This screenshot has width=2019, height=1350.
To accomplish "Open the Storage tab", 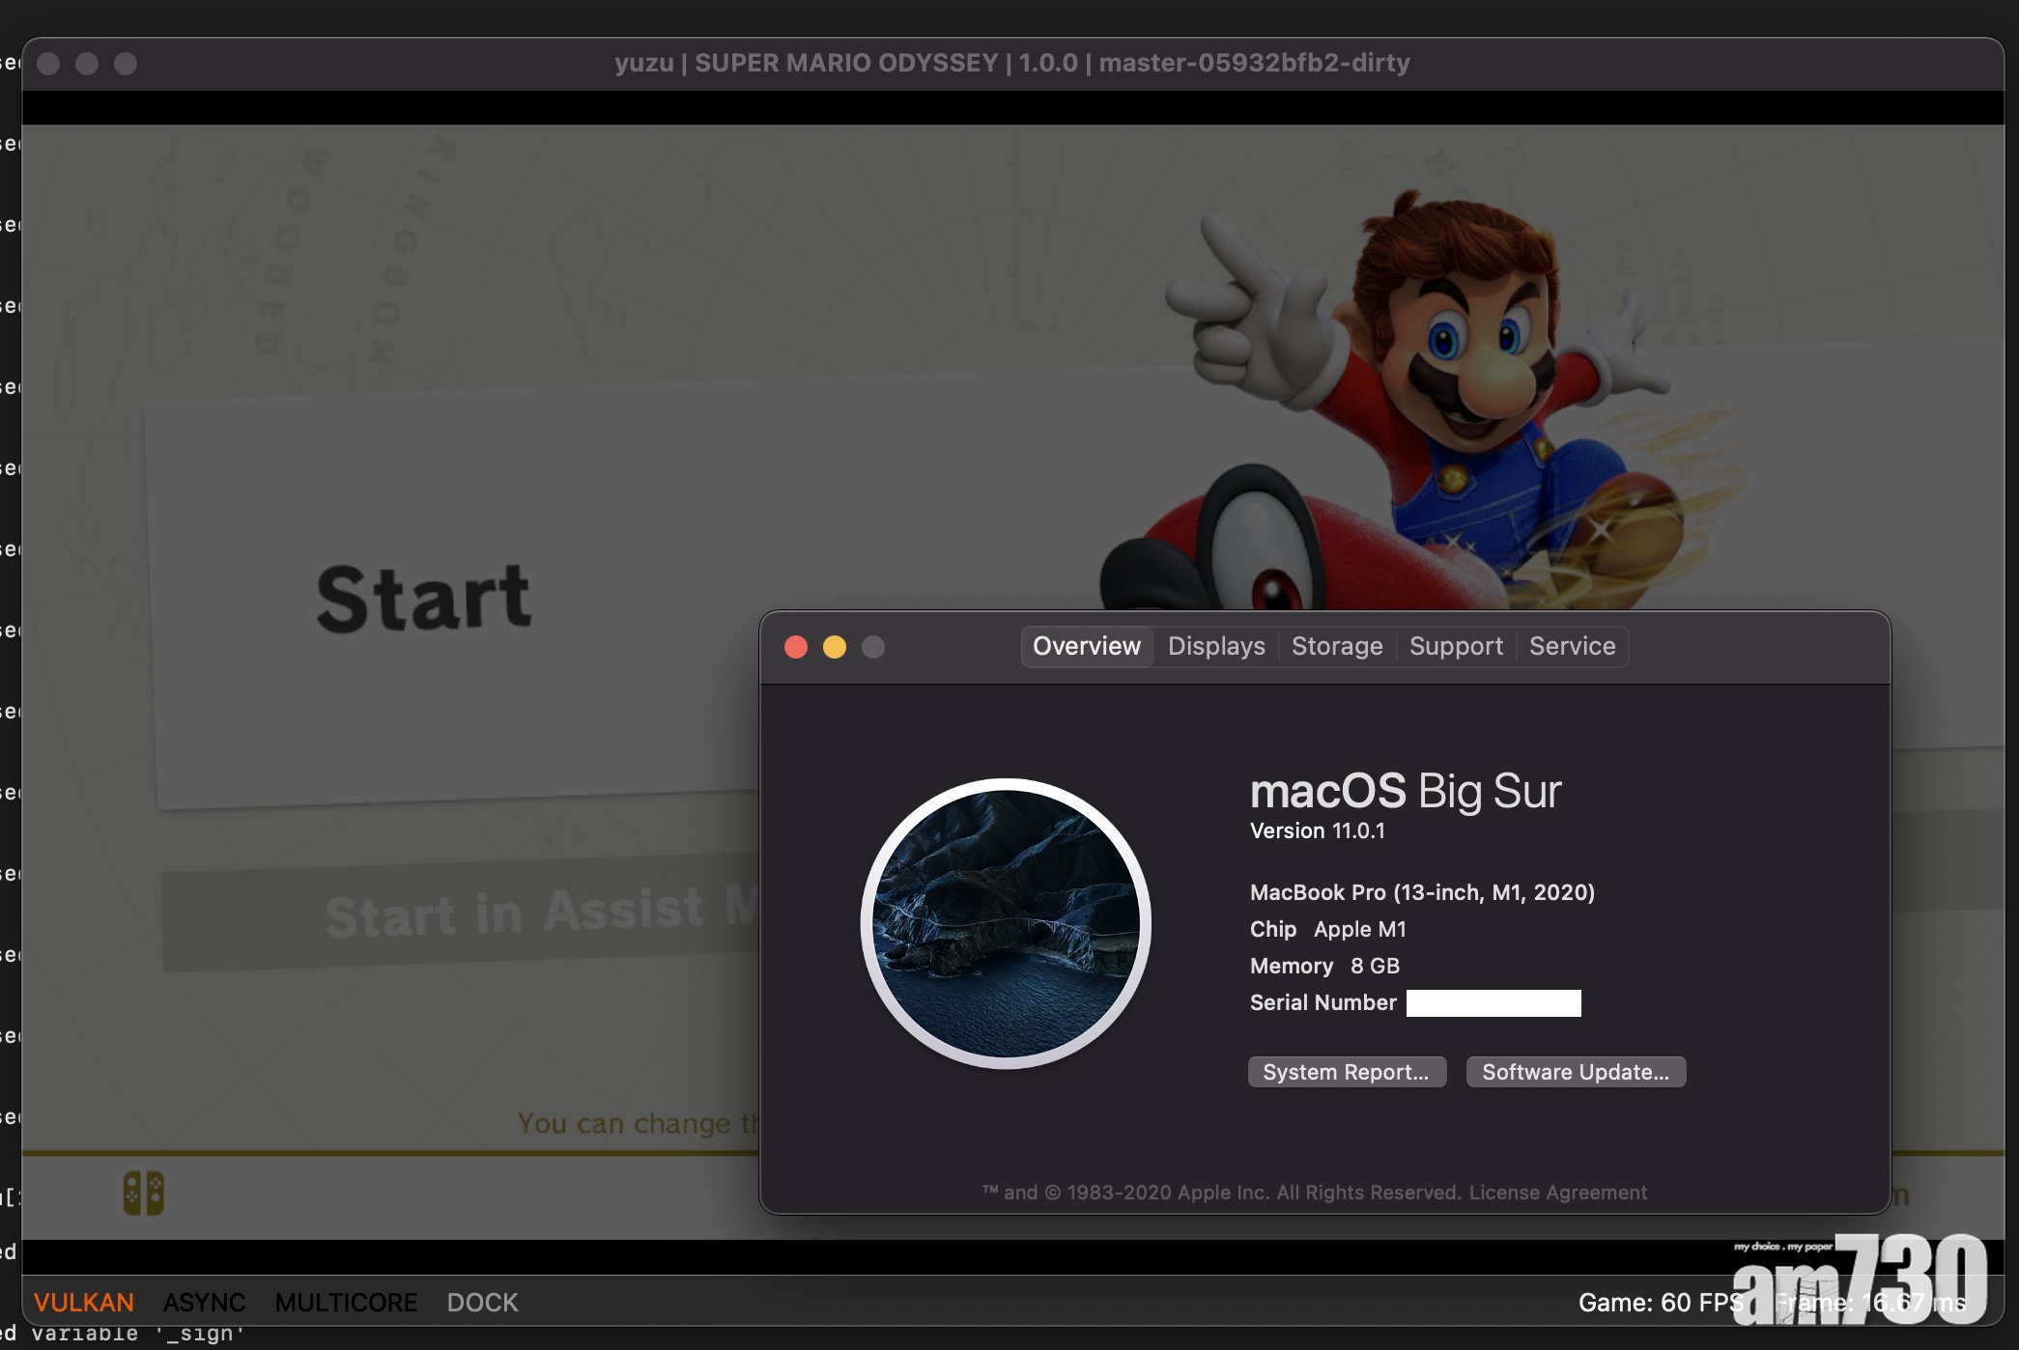I will click(x=1337, y=646).
